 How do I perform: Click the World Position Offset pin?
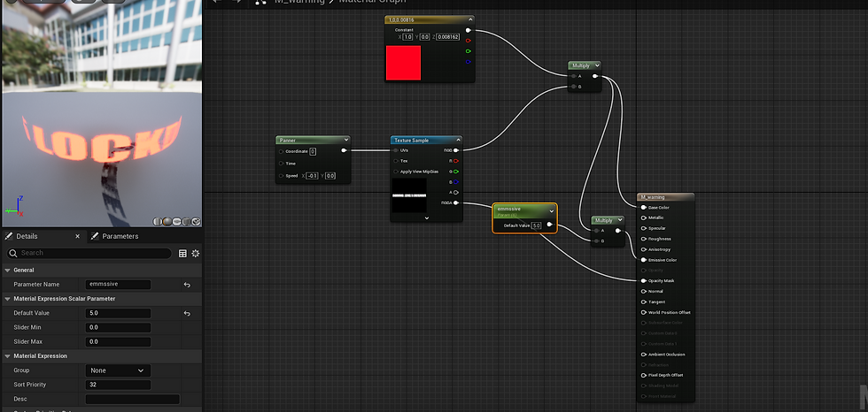643,312
